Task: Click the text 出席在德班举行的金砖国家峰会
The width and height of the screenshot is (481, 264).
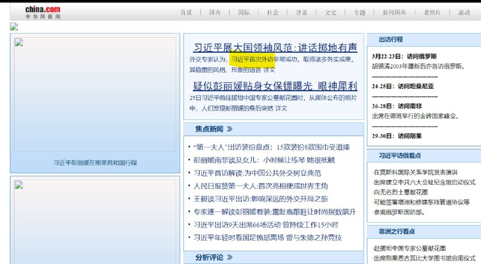Action: coord(415,116)
